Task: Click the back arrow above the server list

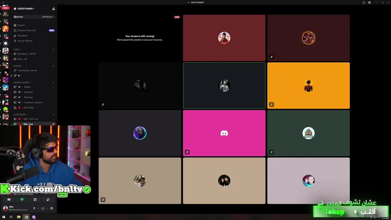Action: (3, 2)
